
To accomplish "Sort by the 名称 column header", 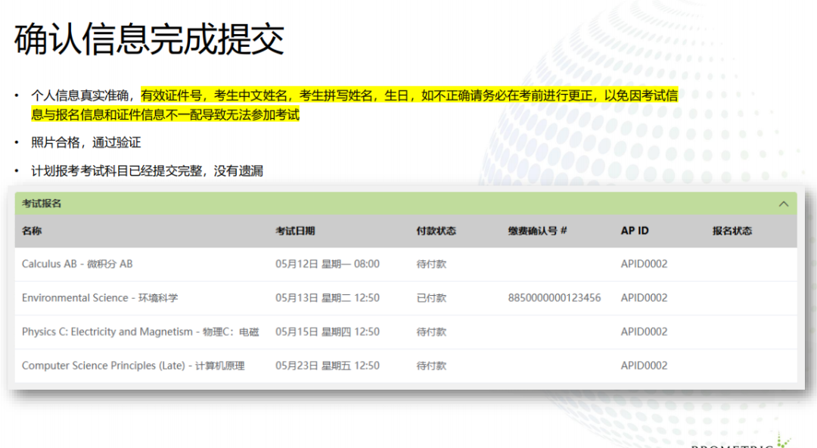I will pyautogui.click(x=32, y=231).
